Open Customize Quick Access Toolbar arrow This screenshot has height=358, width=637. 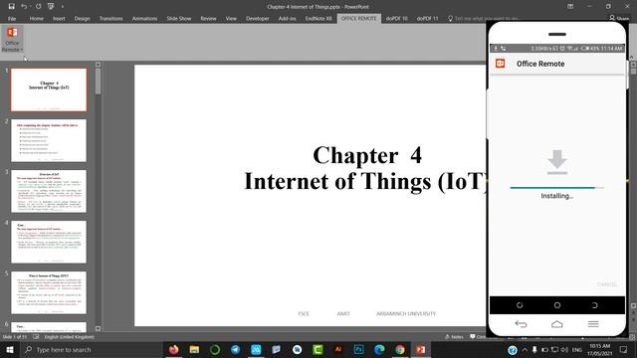click(62, 7)
